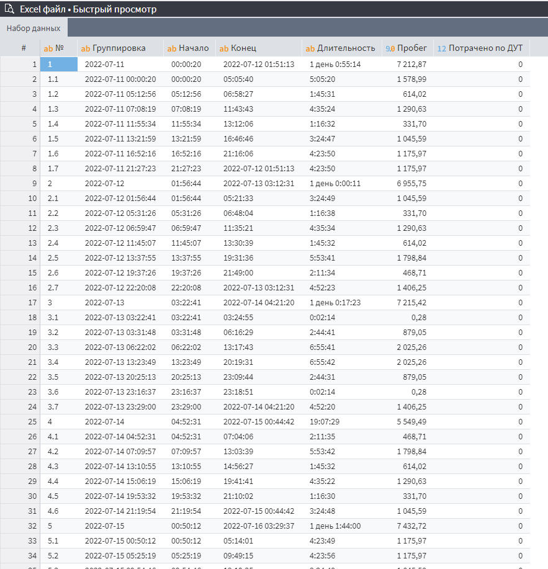Viewport: 548px width, 569px height.
Task: Select the № cell 1.3
Action: point(53,109)
